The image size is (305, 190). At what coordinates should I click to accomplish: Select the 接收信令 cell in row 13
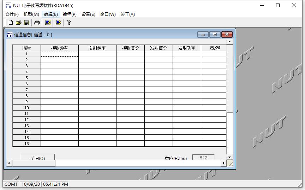click(x=130, y=126)
